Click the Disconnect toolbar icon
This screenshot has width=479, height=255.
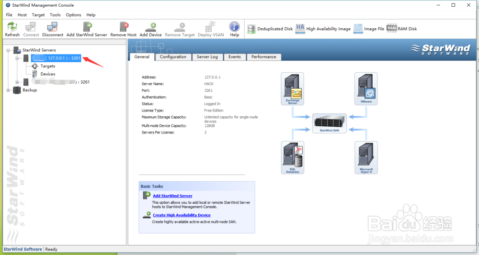[52, 27]
